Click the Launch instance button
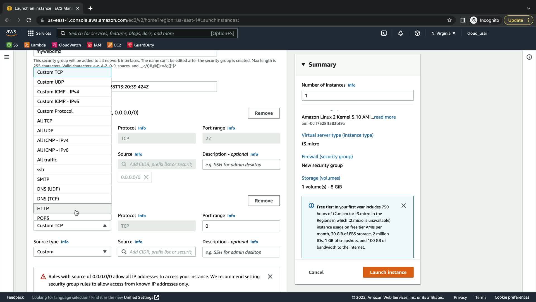Screen dimensions: 536x302 388,272
